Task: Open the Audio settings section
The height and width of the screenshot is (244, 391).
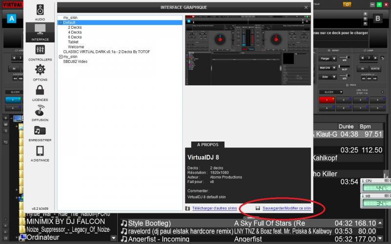Action: coord(40,12)
